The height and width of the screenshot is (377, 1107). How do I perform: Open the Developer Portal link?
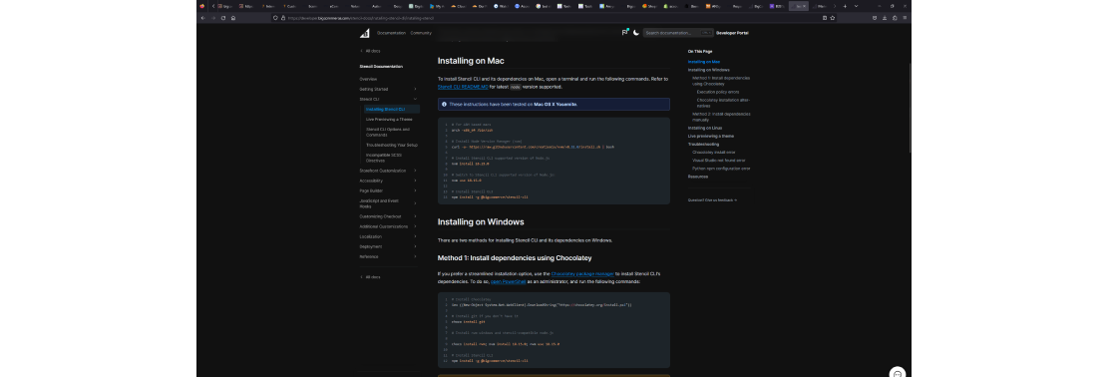tap(732, 33)
